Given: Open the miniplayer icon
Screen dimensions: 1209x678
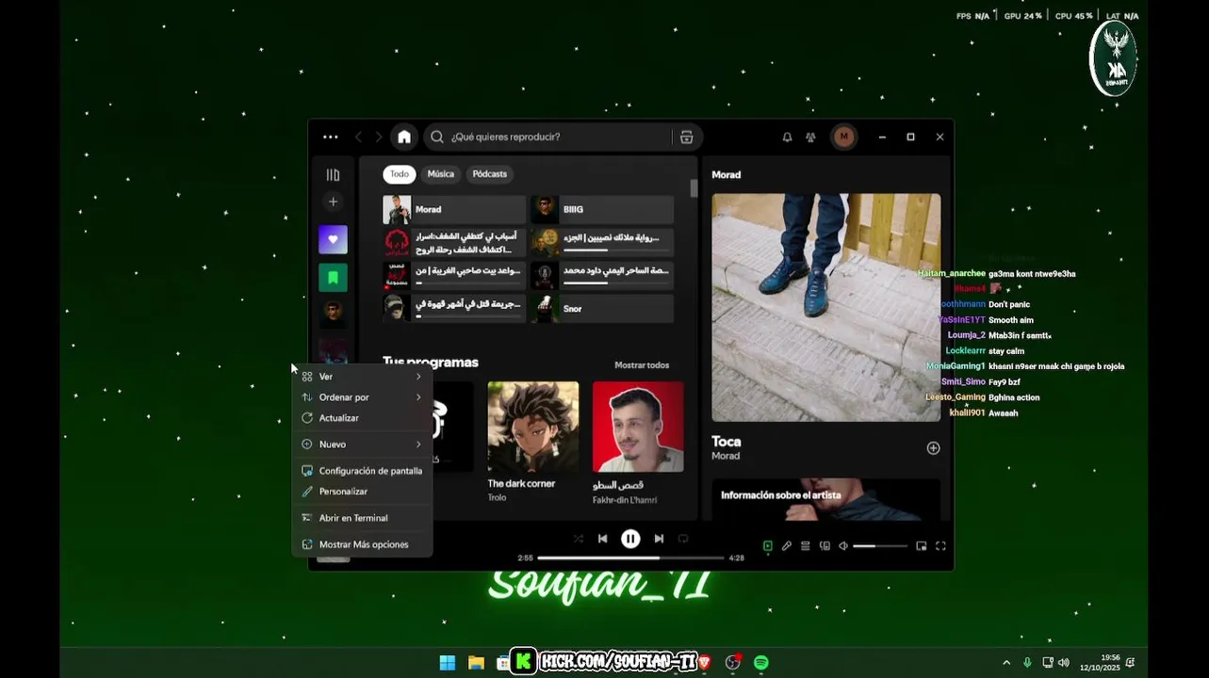Looking at the screenshot, I should pyautogui.click(x=922, y=546).
